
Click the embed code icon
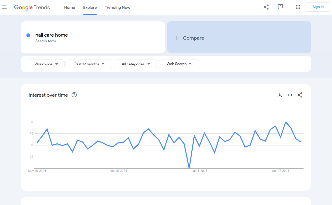pyautogui.click(x=290, y=95)
